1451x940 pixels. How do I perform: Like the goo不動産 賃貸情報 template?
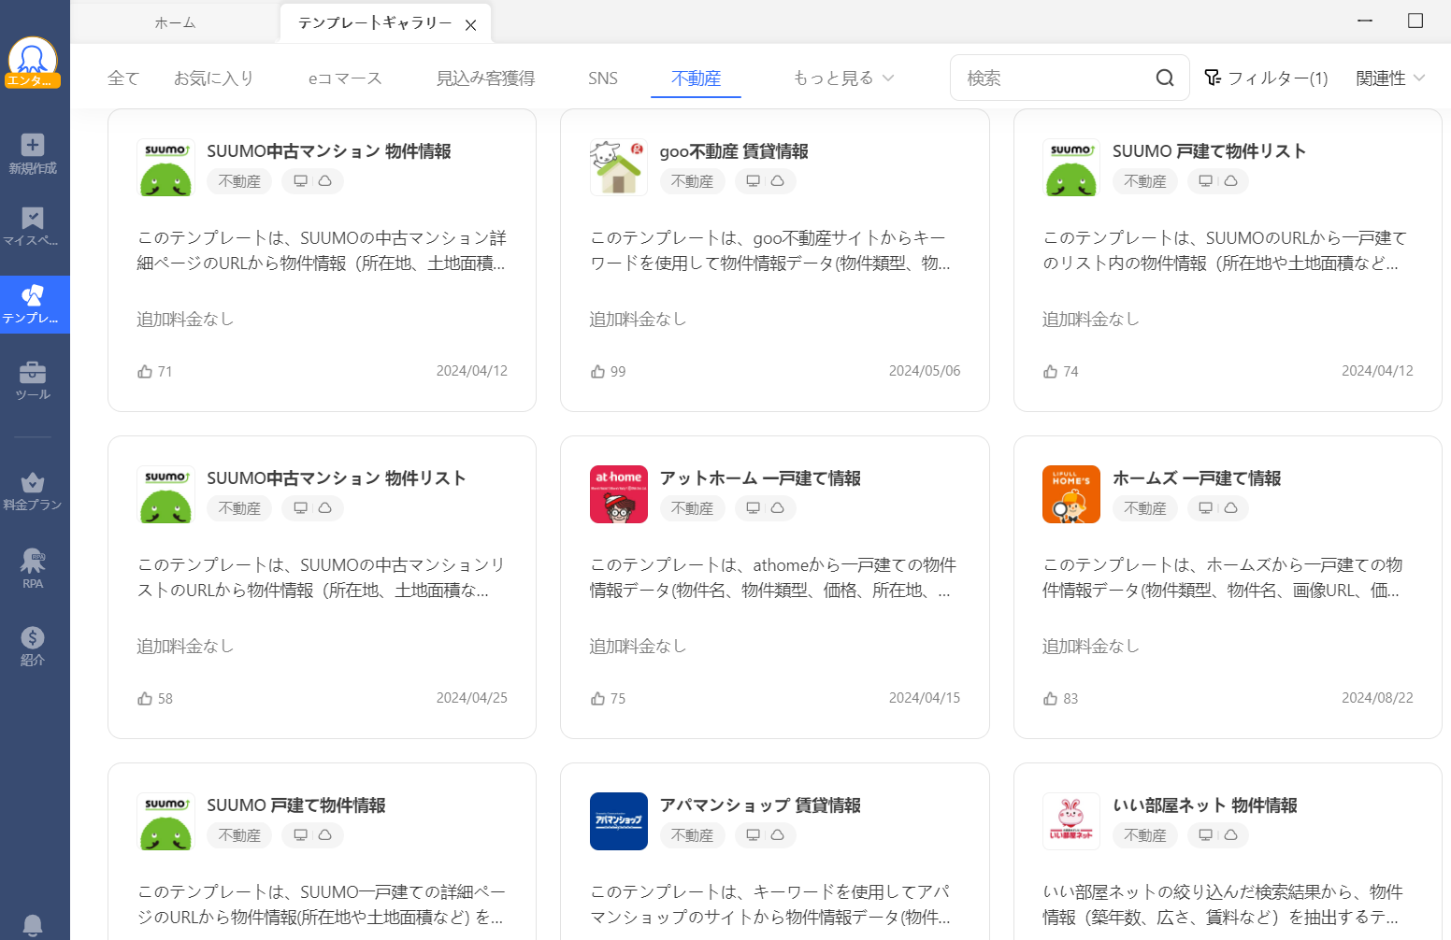point(597,371)
